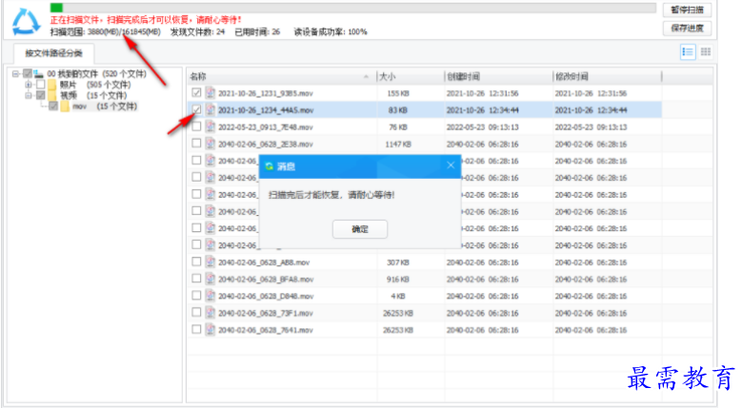Click the computer icon beside 找到的文件
The image size is (743, 408).
click(x=38, y=74)
